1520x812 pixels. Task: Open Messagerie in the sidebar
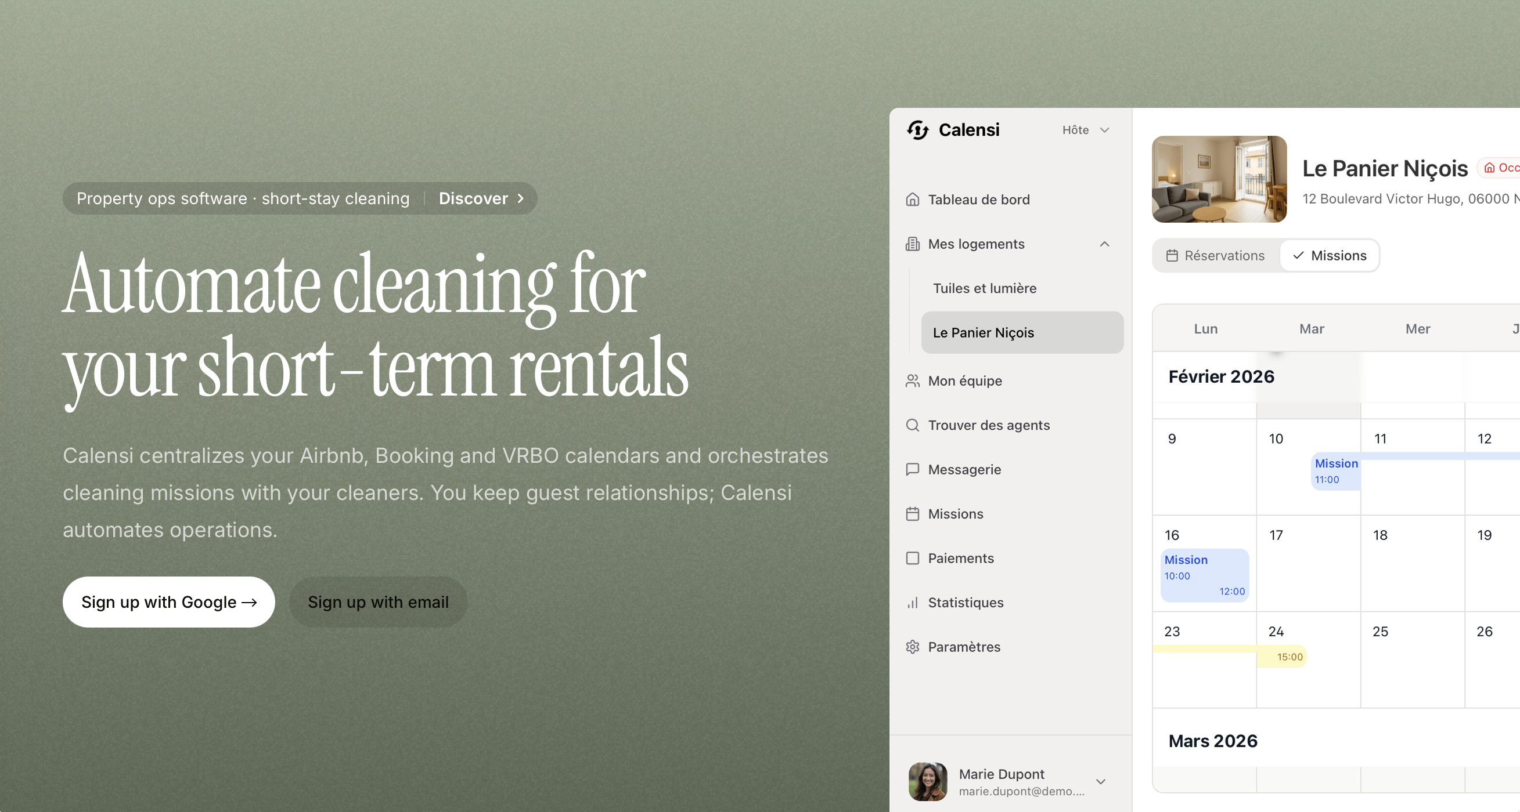(x=1014, y=469)
